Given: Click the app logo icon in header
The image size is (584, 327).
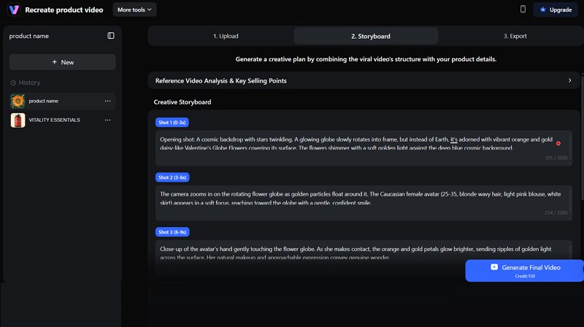Looking at the screenshot, I should coord(13,9).
